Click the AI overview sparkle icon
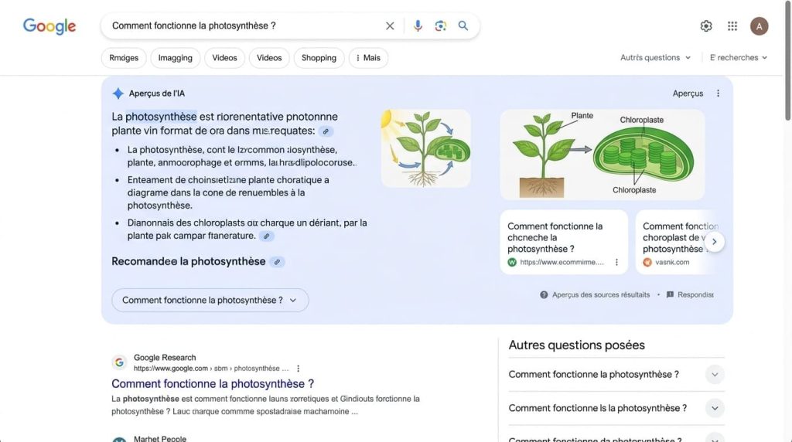Screen dimensions: 792x442 tap(118, 93)
